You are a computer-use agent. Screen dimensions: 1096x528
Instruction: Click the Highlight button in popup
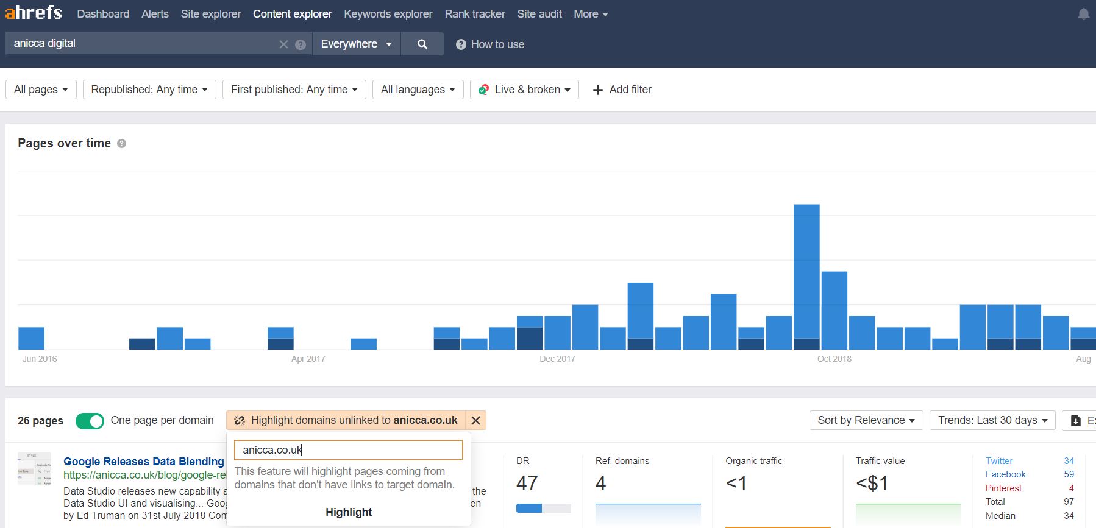[x=349, y=512]
